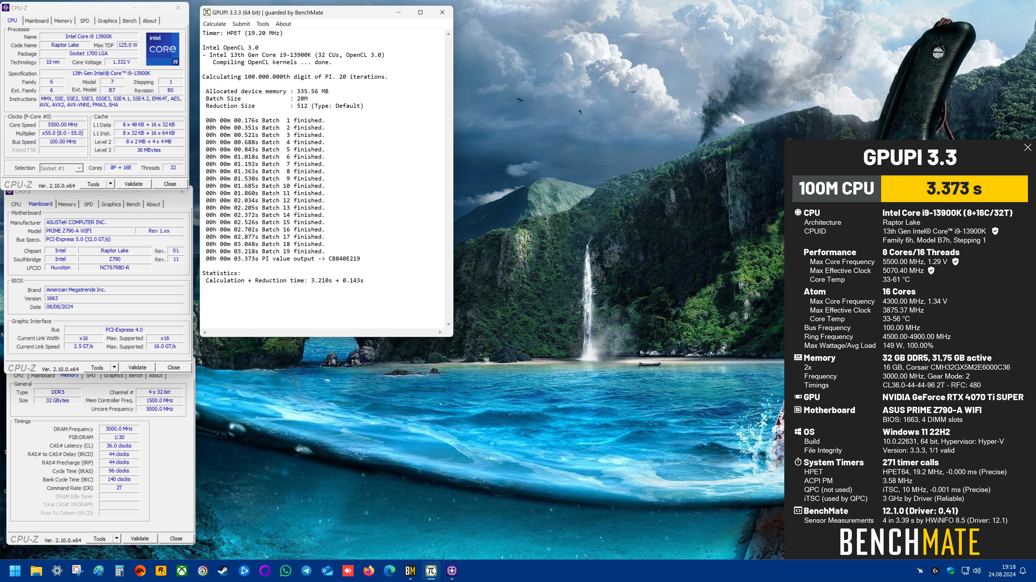The width and height of the screenshot is (1036, 582).
Task: Launch Firefox from the taskbar
Action: pyautogui.click(x=369, y=570)
